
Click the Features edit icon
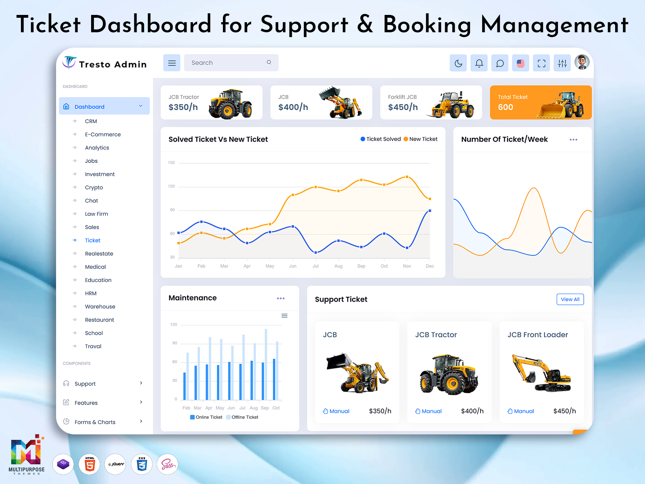(x=66, y=402)
